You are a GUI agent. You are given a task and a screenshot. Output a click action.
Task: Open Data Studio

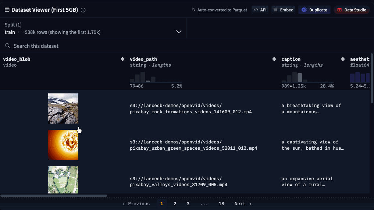352,10
